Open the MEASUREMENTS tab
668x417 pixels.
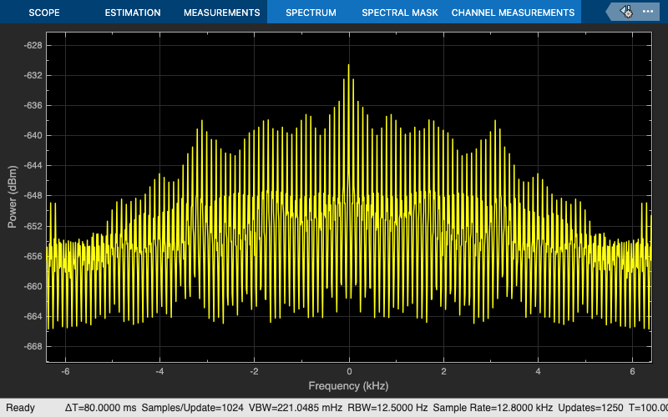[221, 13]
